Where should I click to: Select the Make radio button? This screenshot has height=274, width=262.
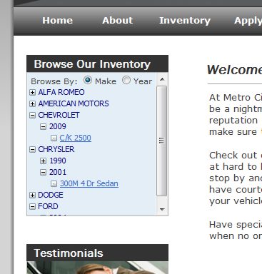pos(88,80)
